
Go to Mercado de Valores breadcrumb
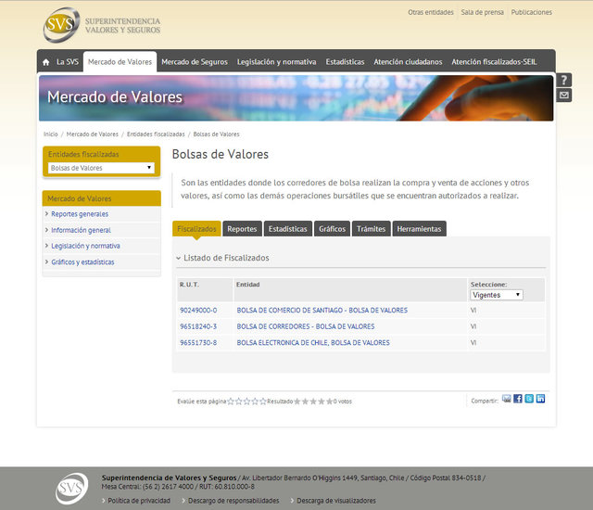(93, 134)
